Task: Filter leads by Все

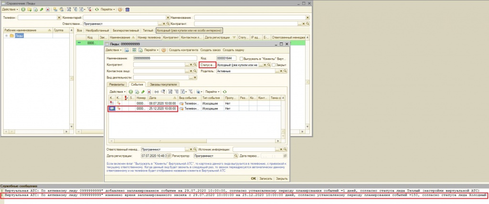Action: [80, 31]
